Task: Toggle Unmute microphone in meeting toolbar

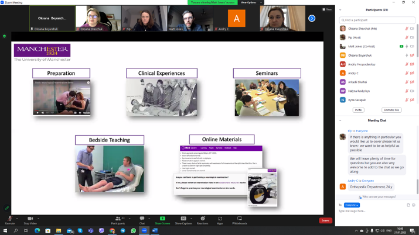Action: (x=10, y=219)
